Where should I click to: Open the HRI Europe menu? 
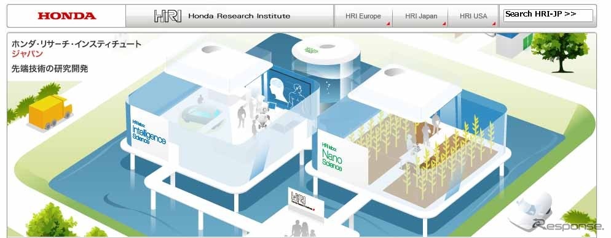pos(363,16)
